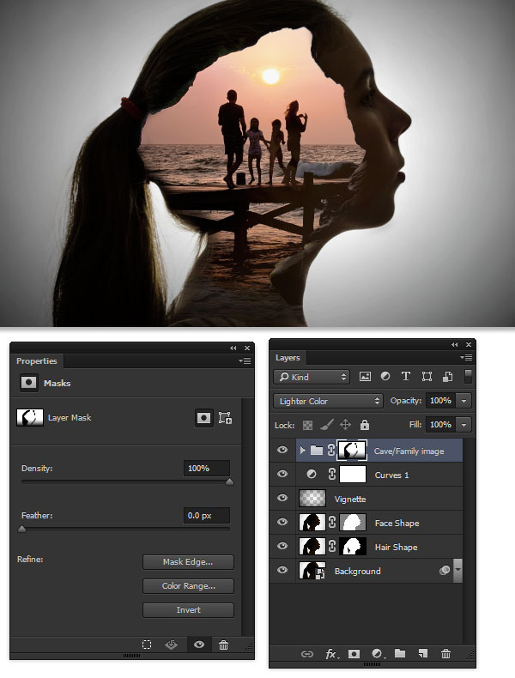This screenshot has width=515, height=678.
Task: Select the type layer filter icon
Action: click(406, 377)
